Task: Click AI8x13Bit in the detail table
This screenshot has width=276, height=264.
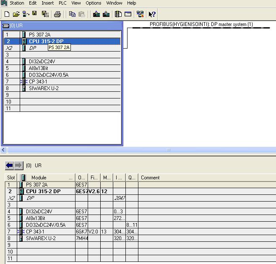Action: click(x=35, y=218)
